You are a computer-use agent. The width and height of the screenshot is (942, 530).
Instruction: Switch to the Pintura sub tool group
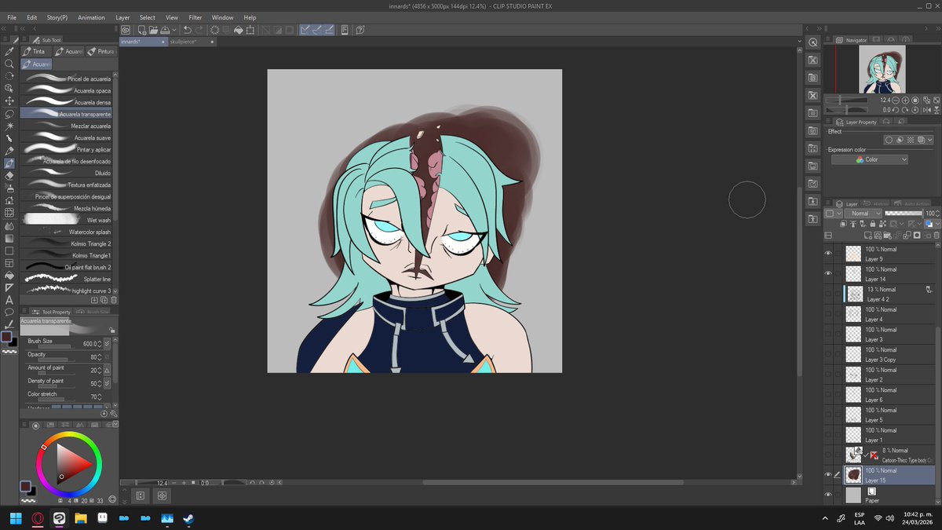point(101,51)
